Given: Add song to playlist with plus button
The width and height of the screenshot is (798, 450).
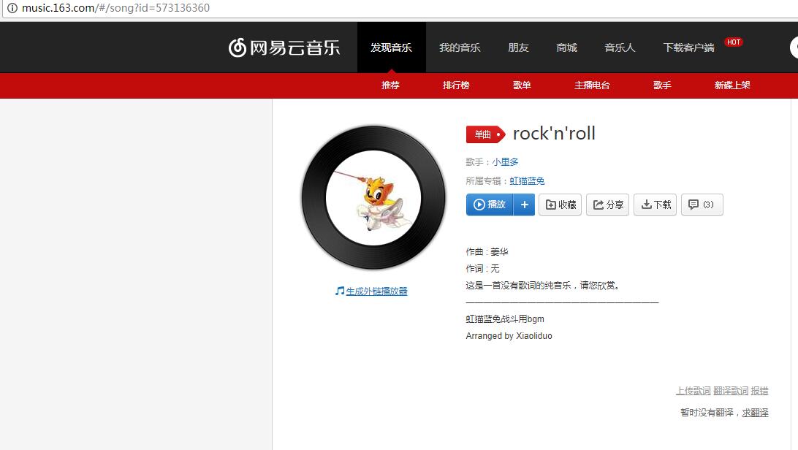Looking at the screenshot, I should pyautogui.click(x=524, y=205).
